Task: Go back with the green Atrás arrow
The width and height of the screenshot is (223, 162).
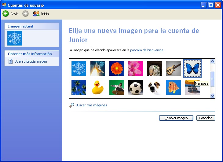Action: click(x=5, y=14)
